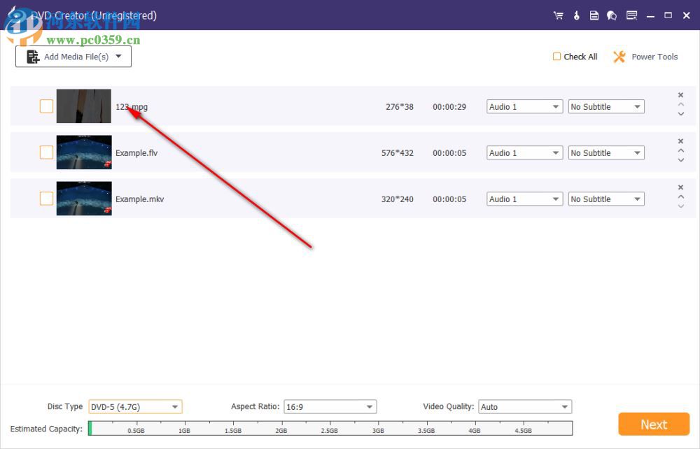Click the key registration icon in titlebar
Image resolution: width=700 pixels, height=449 pixels.
click(x=576, y=15)
